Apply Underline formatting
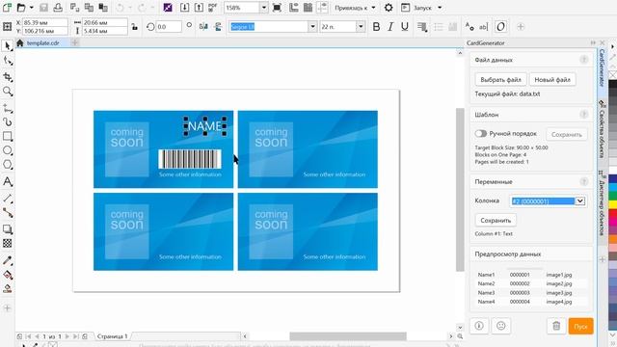Viewport: 617px width, 347px height. [405, 27]
